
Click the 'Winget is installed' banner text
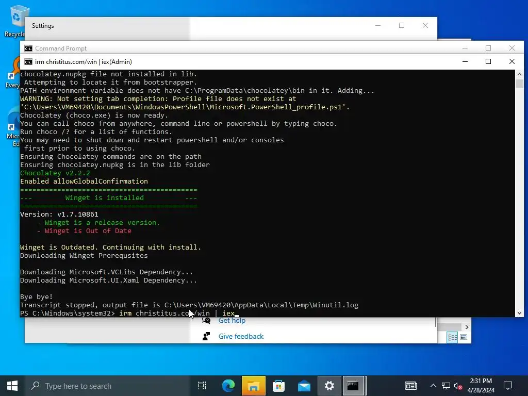[x=104, y=198]
